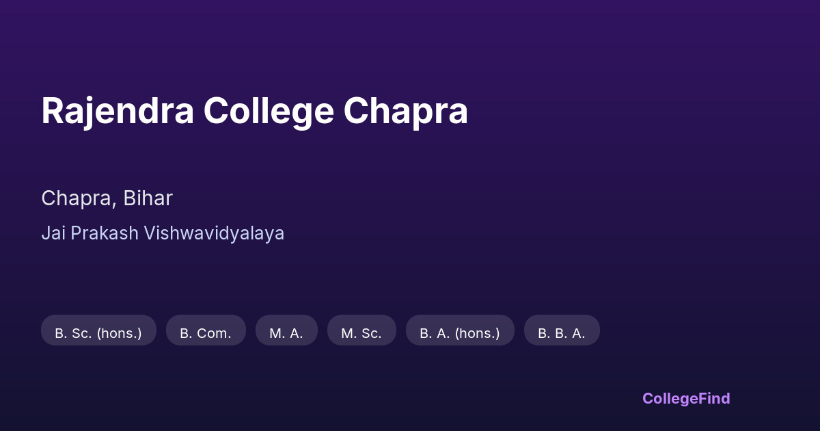Click the word Rajendra in the title

pos(118,111)
